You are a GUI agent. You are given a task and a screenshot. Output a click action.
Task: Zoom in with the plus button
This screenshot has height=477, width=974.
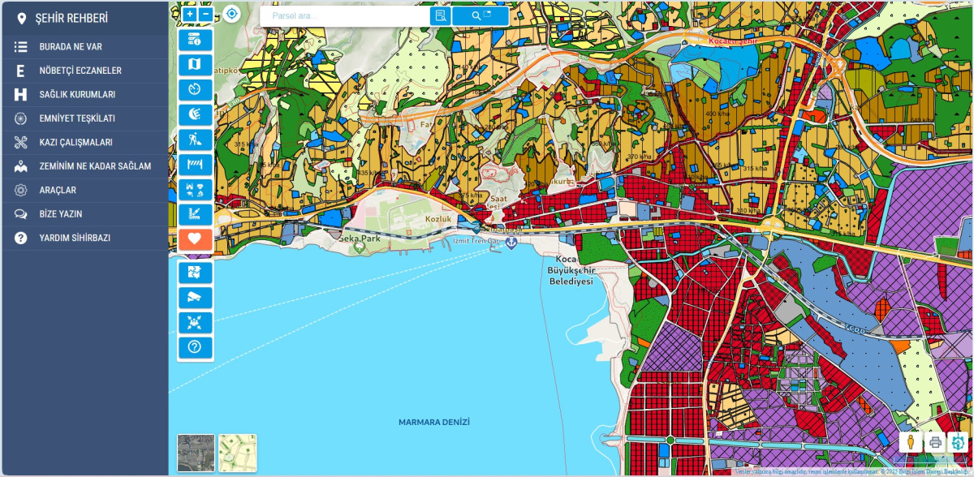189,14
